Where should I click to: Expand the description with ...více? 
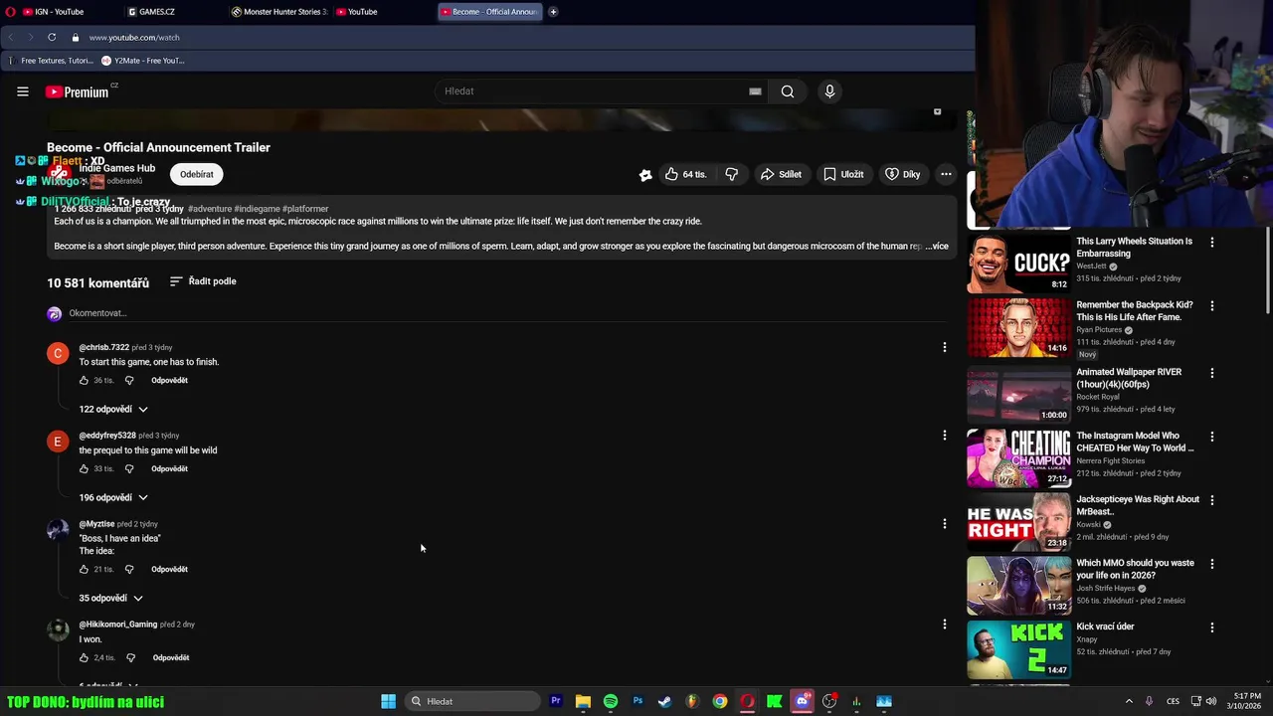pyautogui.click(x=937, y=246)
